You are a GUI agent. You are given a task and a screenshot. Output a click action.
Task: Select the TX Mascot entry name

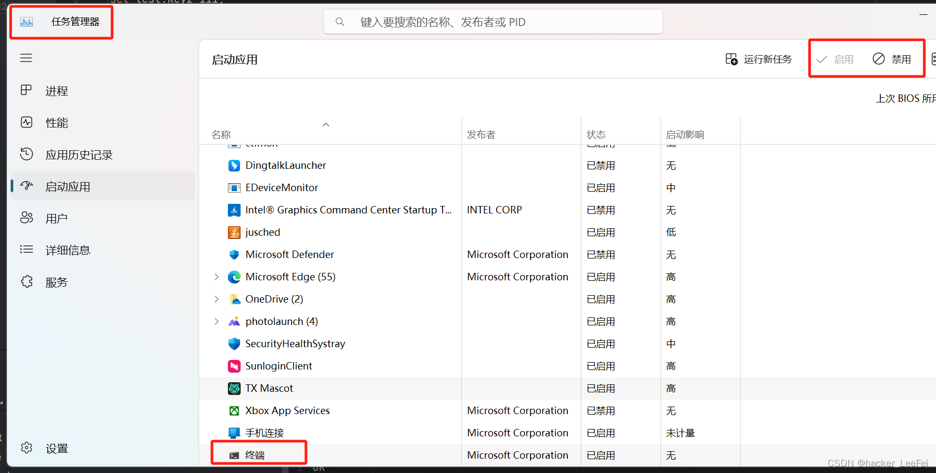pyautogui.click(x=269, y=388)
